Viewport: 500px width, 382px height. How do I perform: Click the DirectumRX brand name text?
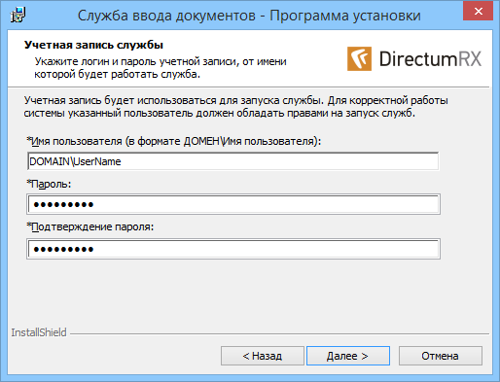tap(430, 59)
